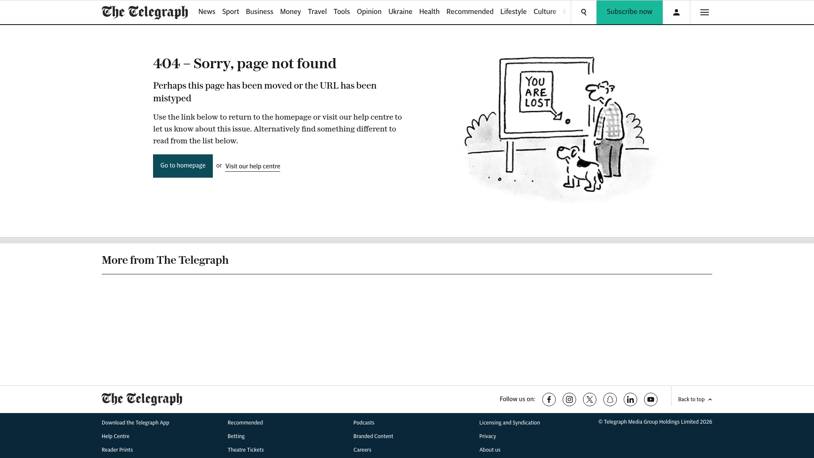
Task: Select Recommended in the top navigation
Action: (x=470, y=12)
